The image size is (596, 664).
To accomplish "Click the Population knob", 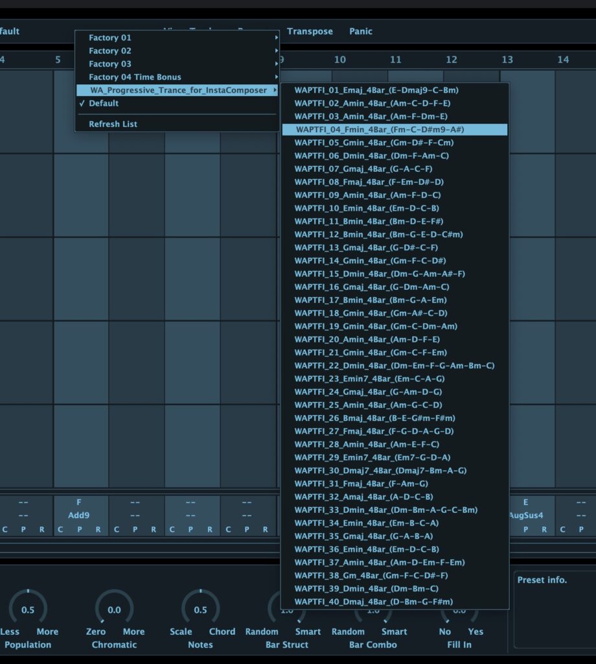I will (28, 609).
